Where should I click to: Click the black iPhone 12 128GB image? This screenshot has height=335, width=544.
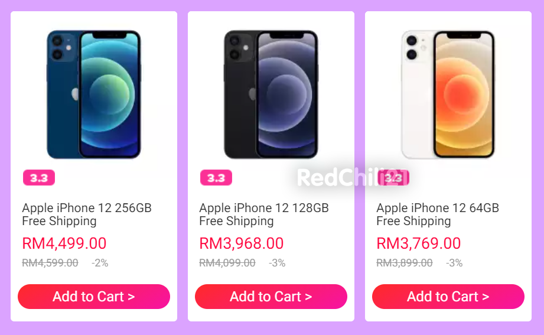click(271, 95)
